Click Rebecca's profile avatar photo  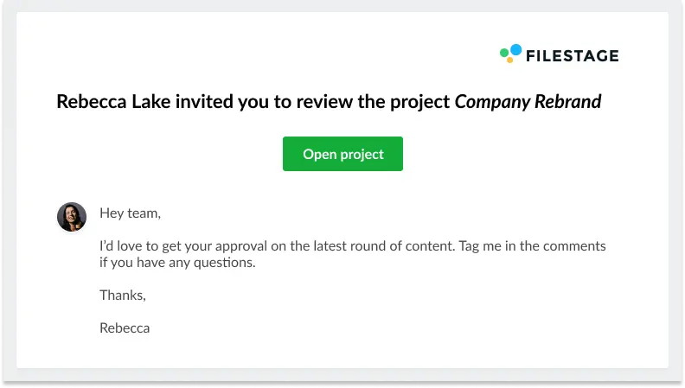(x=72, y=217)
